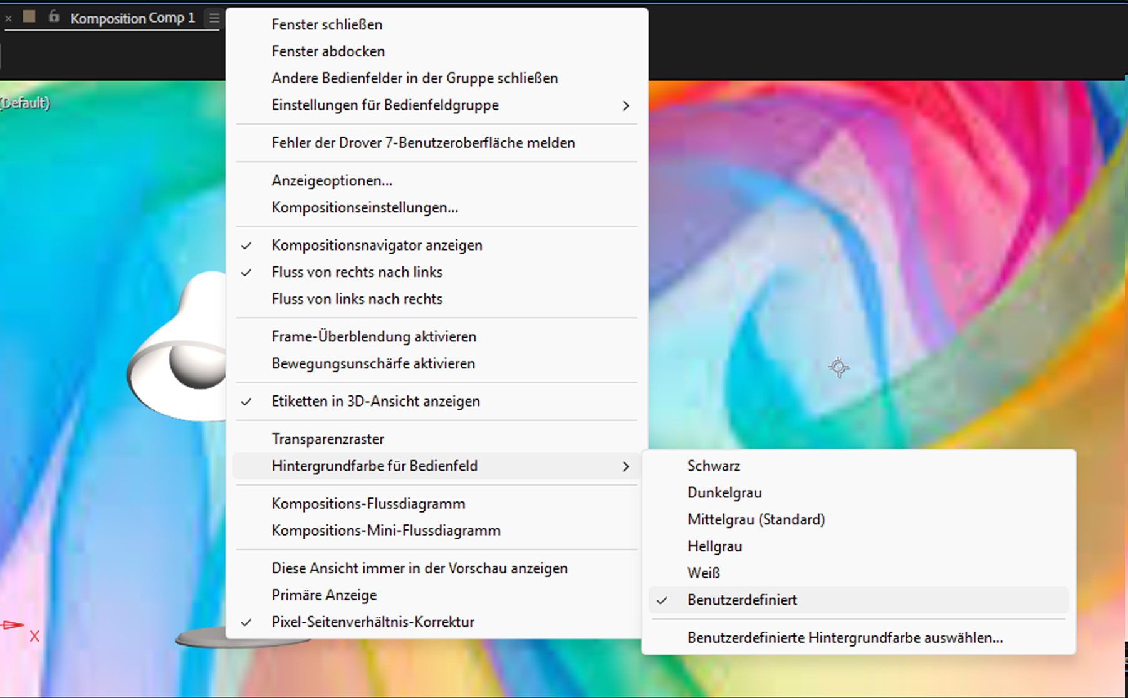
Task: Open Kompositions-Mini-Flussdiagramm
Action: pyautogui.click(x=386, y=531)
